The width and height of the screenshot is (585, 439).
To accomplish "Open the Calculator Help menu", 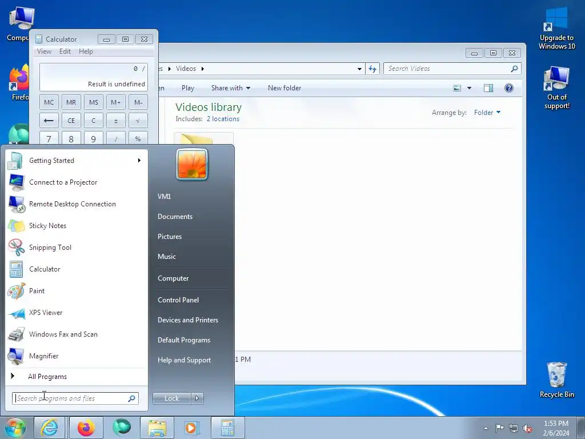I will pos(86,51).
